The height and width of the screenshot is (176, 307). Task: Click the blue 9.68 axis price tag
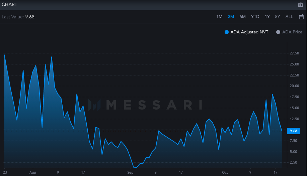pos(293,131)
